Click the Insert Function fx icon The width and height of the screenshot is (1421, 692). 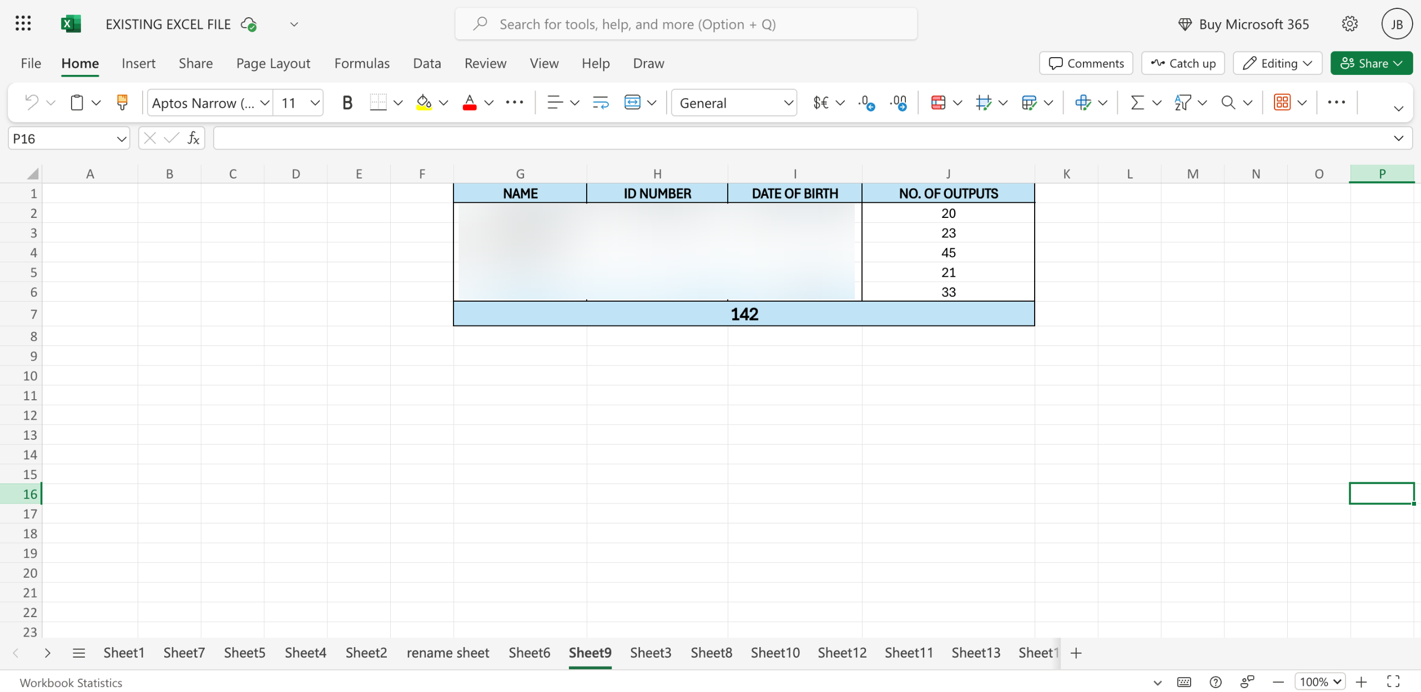[193, 138]
